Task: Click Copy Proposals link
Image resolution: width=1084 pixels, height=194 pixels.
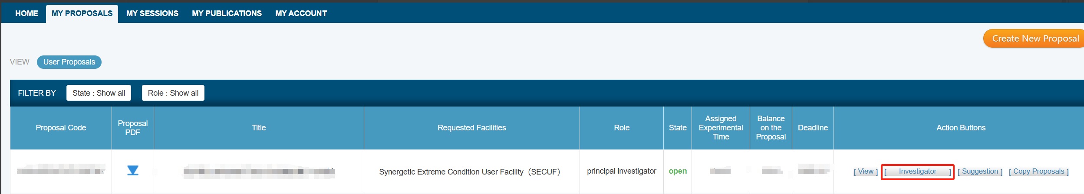Action: (x=1038, y=171)
